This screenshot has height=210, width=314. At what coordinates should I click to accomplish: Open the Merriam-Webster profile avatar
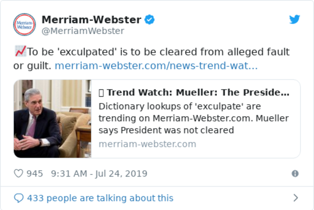pos(25,25)
